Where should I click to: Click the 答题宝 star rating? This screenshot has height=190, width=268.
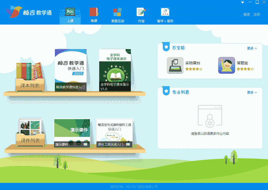click(245, 69)
